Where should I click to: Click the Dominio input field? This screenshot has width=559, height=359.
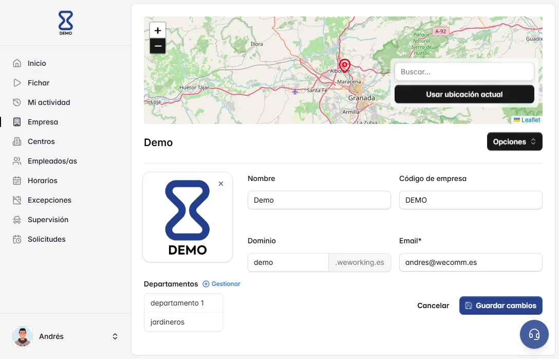[x=288, y=262]
